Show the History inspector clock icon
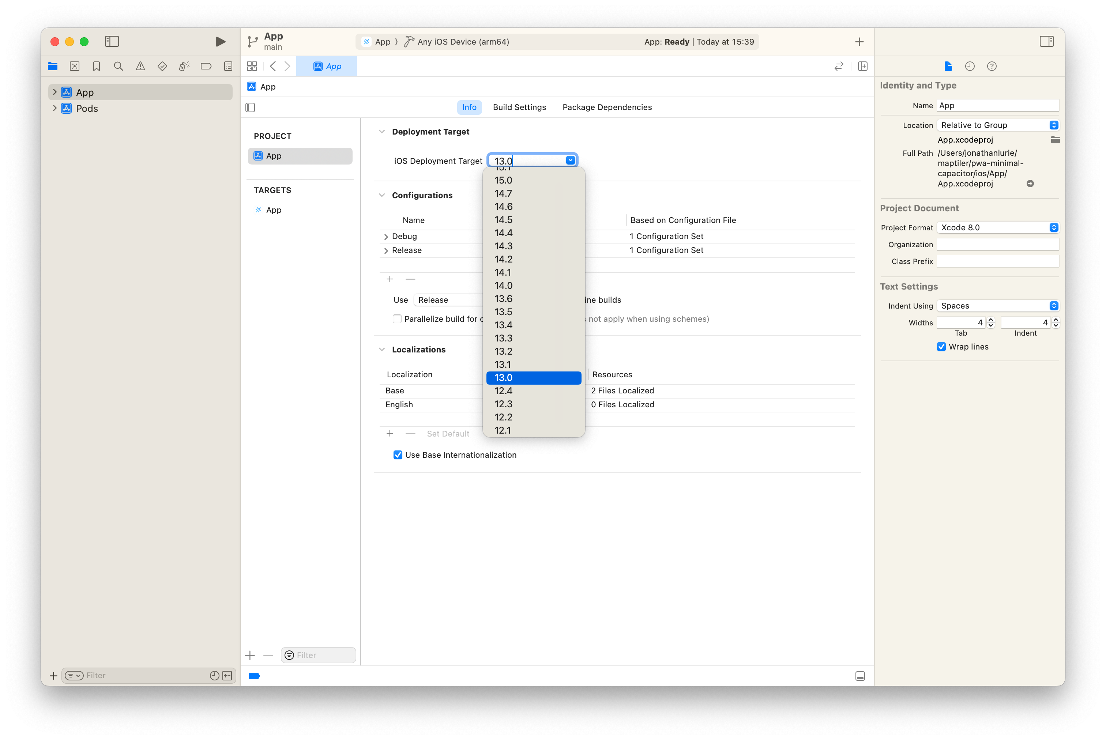Screen dimensions: 1106x740 970,67
